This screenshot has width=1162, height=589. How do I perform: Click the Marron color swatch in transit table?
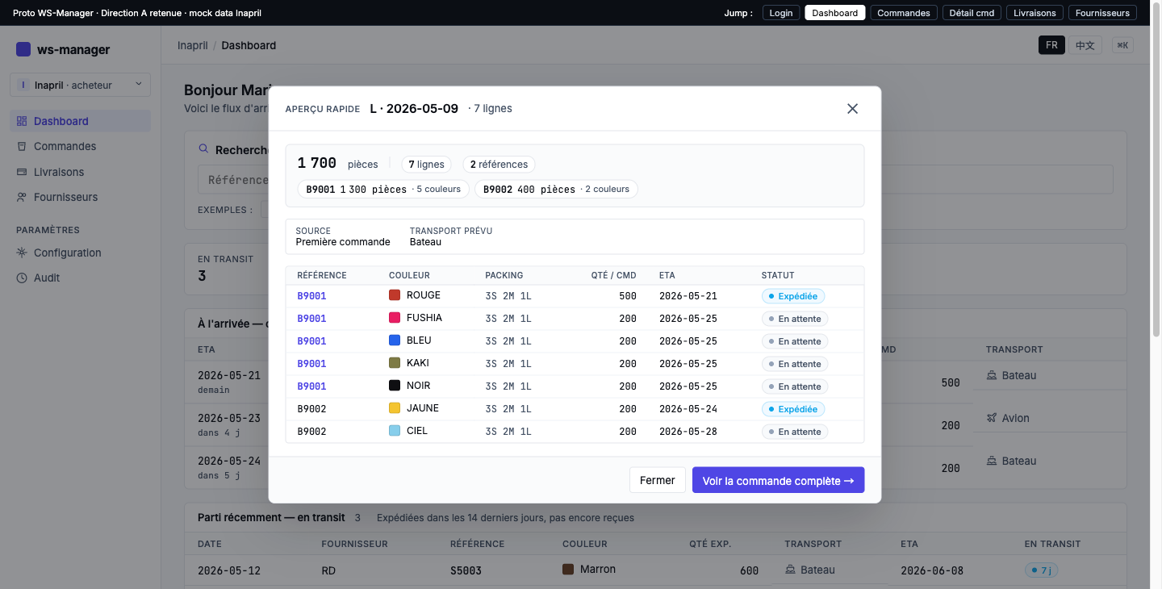click(x=568, y=570)
